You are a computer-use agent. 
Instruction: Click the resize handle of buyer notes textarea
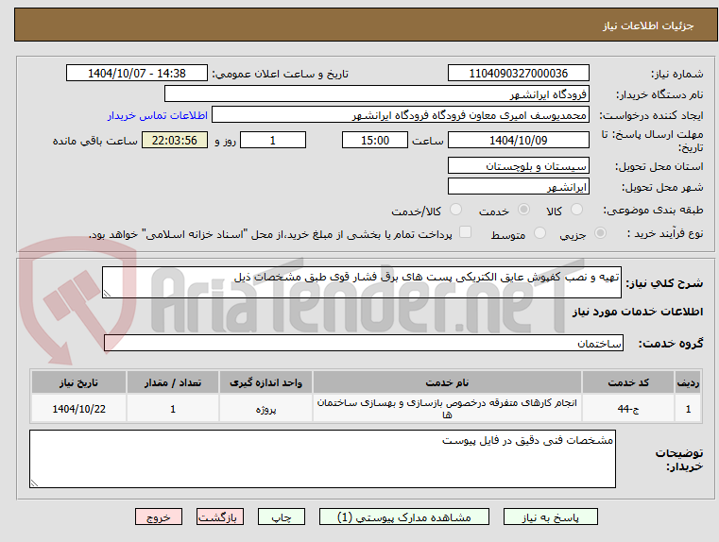[x=34, y=483]
